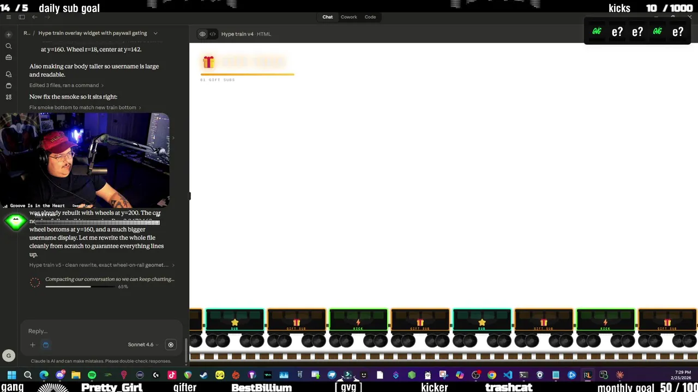Open the Claude app icon in taskbar
698x392 pixels.
pyautogui.click(x=620, y=375)
